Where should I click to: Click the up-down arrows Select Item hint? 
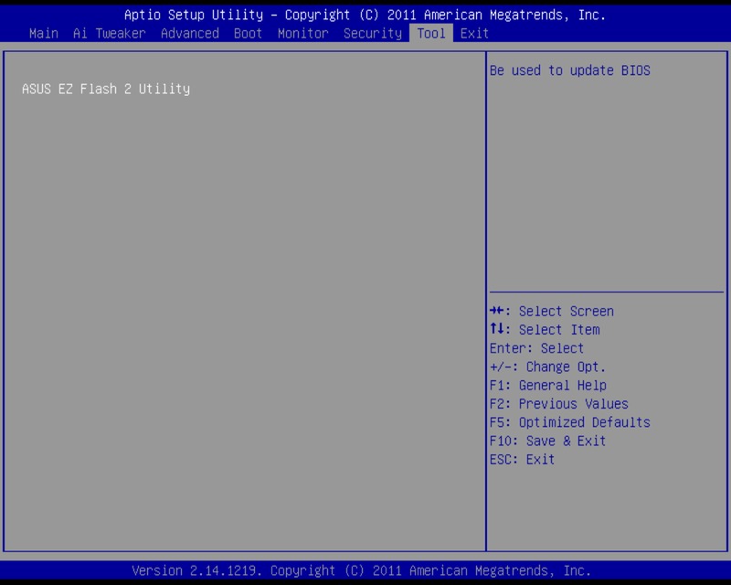click(x=545, y=330)
